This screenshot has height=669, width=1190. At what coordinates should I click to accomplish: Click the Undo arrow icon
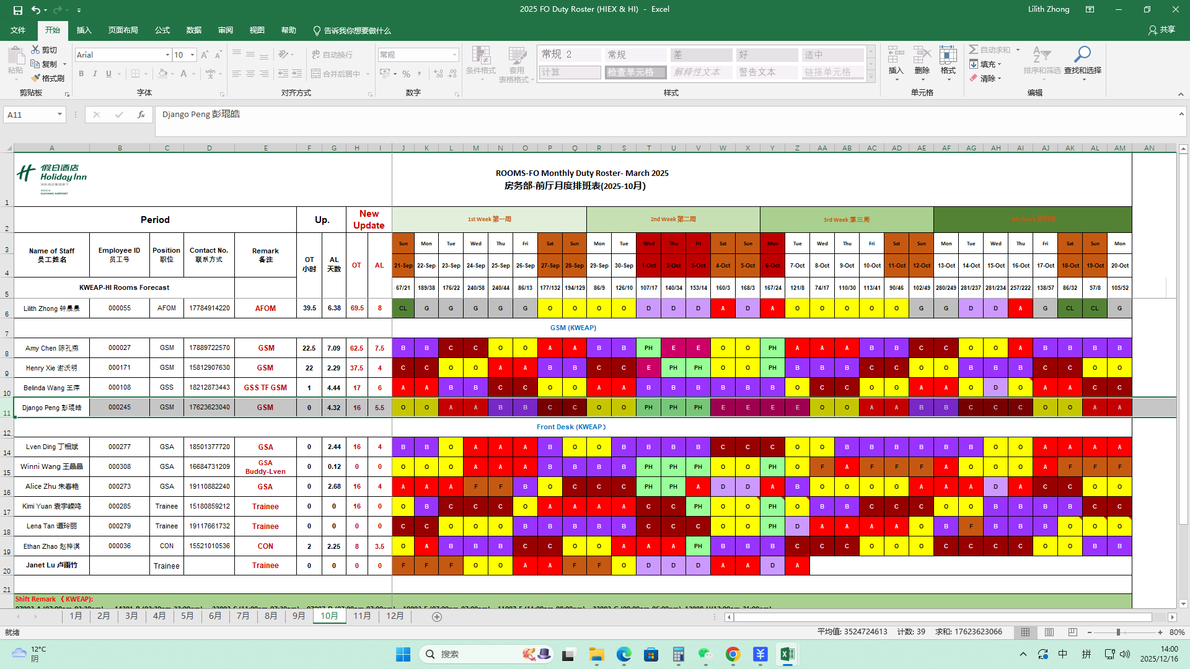point(36,10)
